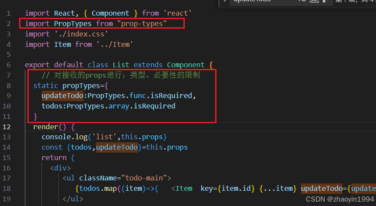Click React in the first import
376x206 pixels.
(x=64, y=13)
